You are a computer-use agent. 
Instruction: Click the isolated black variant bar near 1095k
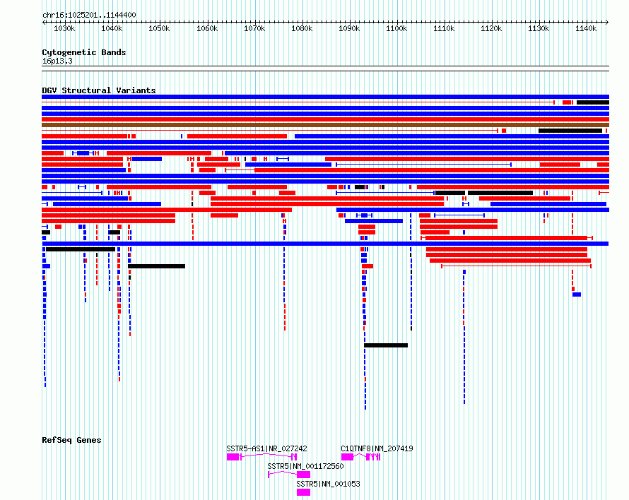(x=386, y=345)
